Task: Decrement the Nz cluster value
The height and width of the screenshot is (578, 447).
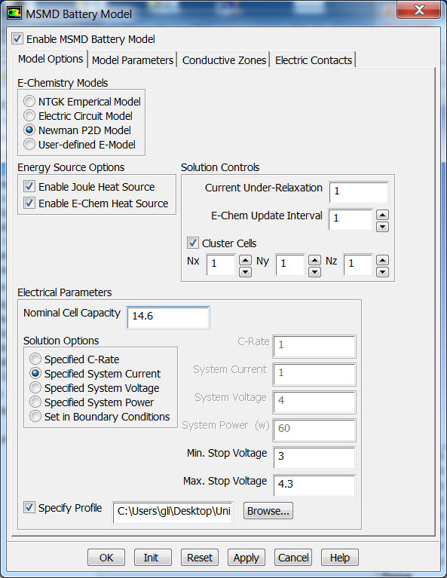Action: coord(382,272)
